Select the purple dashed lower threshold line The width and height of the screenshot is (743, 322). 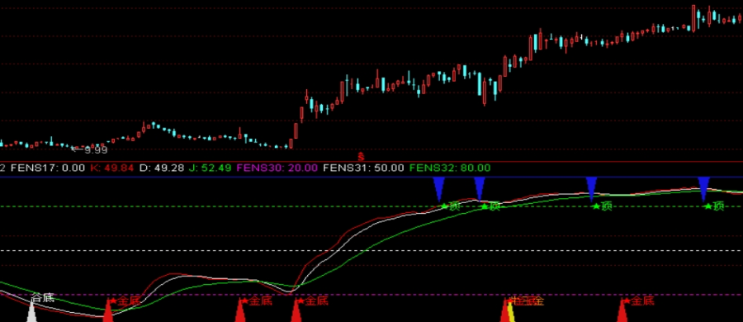[371, 295]
